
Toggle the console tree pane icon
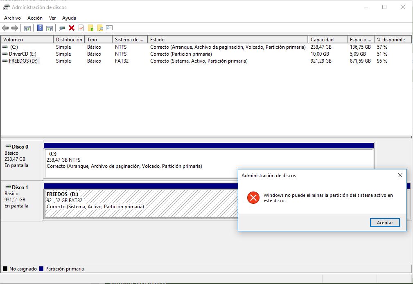pyautogui.click(x=27, y=28)
